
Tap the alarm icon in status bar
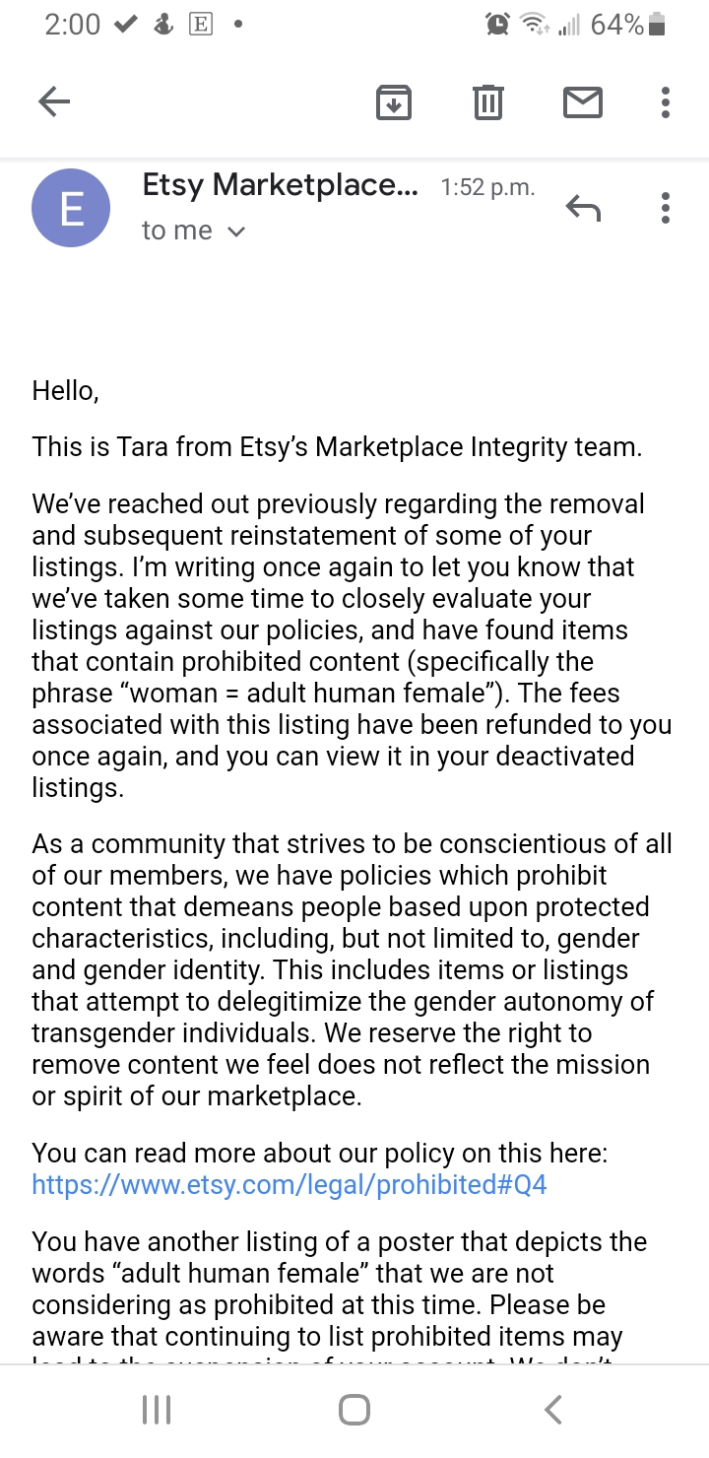(x=497, y=25)
